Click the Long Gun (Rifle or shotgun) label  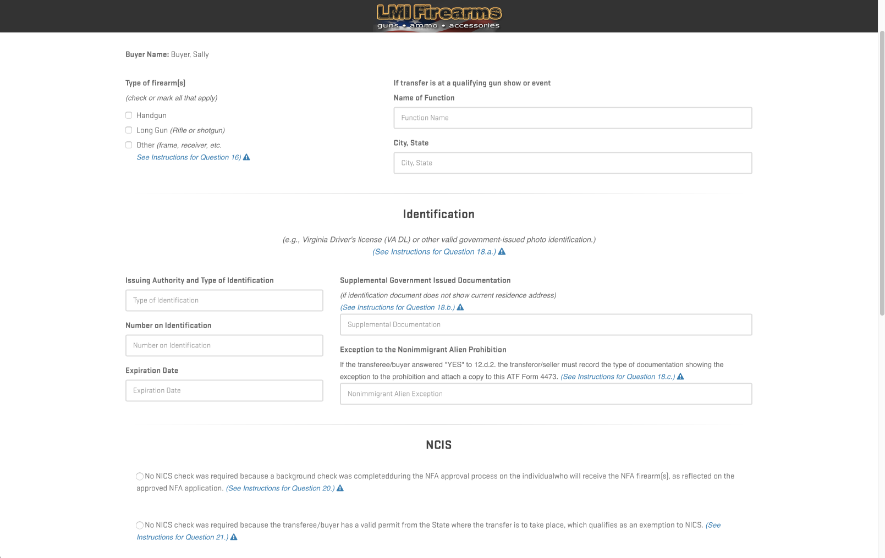180,130
